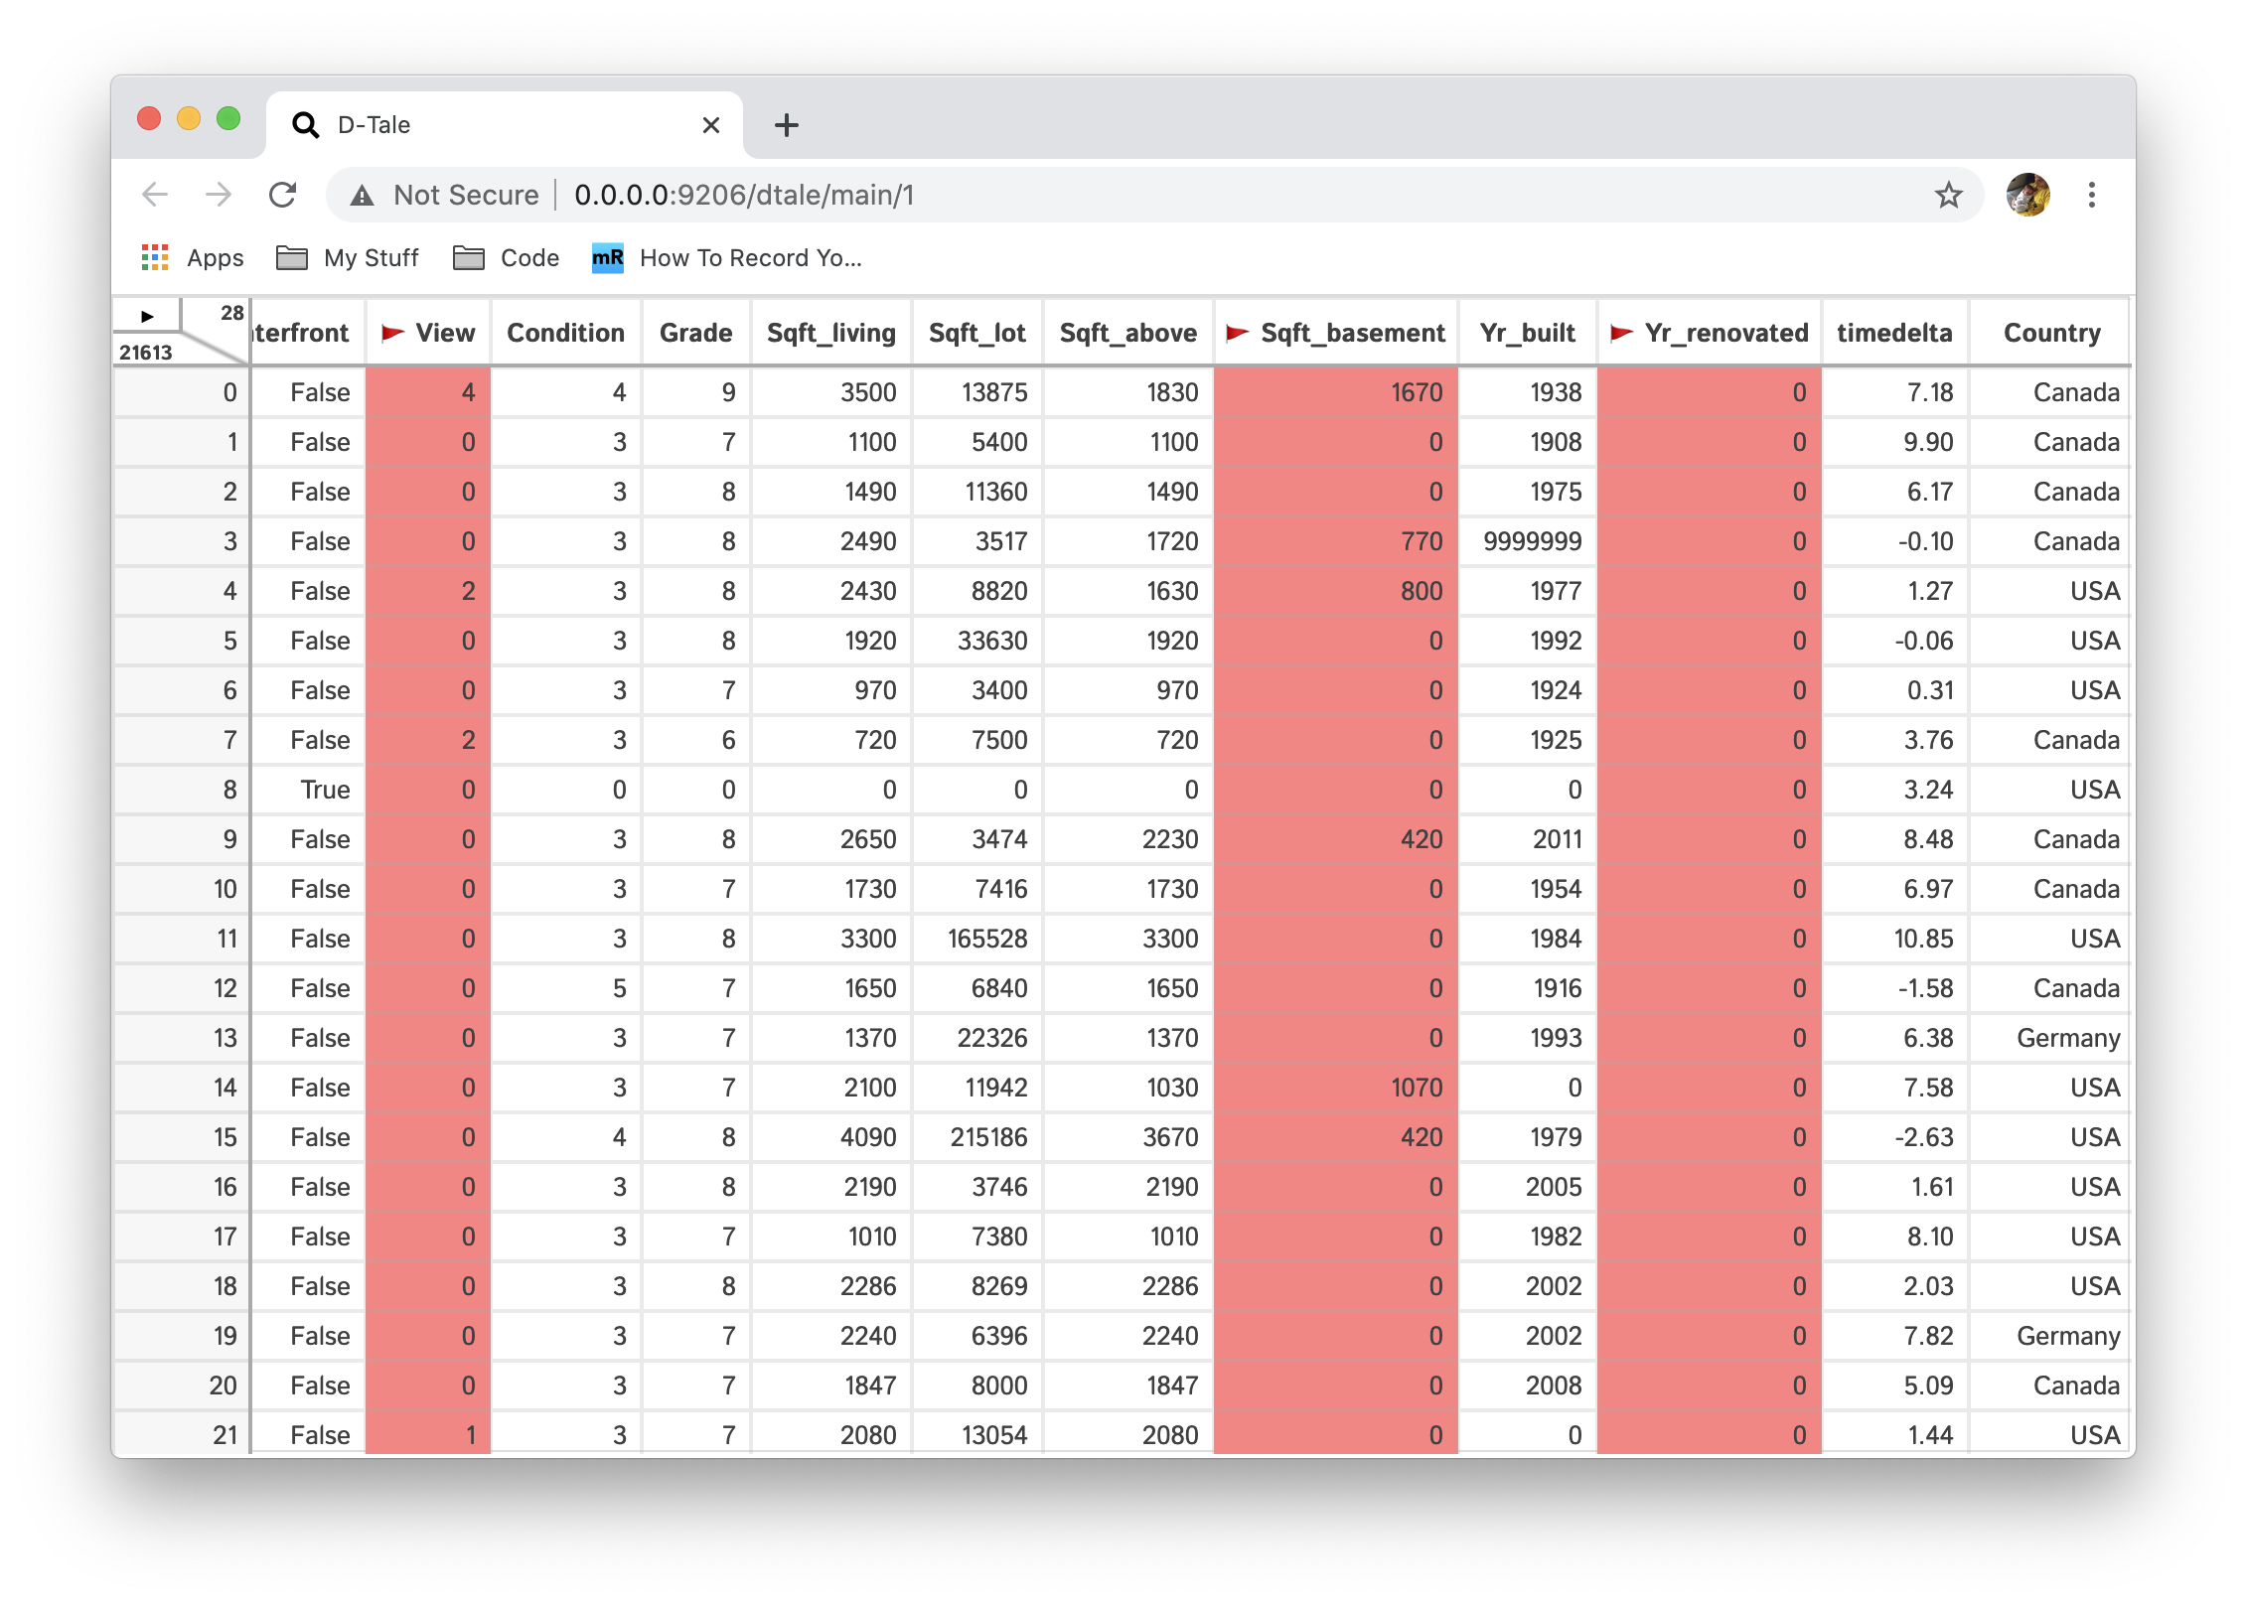Click the red flag on Sqft_basement column

[x=1237, y=333]
